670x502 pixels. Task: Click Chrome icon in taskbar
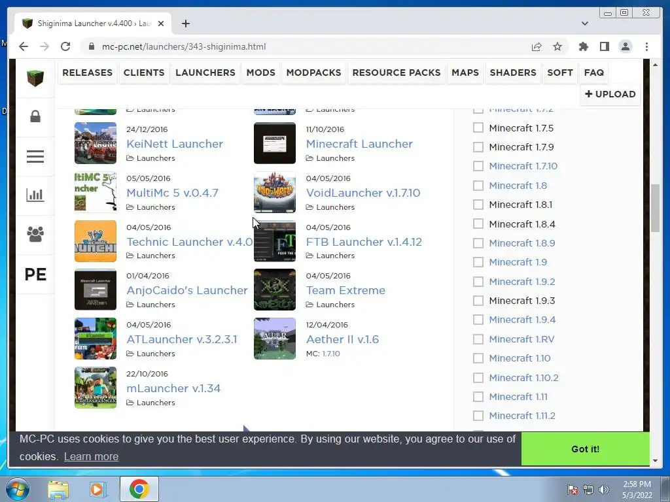pos(139,489)
